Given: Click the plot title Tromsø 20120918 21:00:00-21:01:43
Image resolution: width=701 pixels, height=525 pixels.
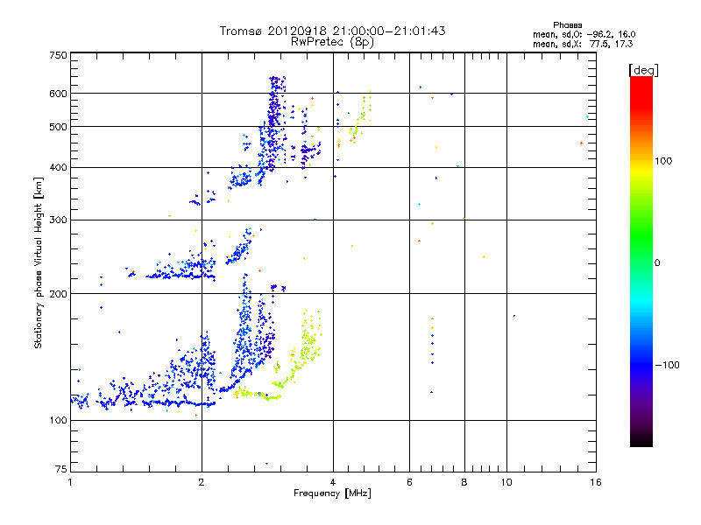Looking at the screenshot, I should pyautogui.click(x=332, y=31).
